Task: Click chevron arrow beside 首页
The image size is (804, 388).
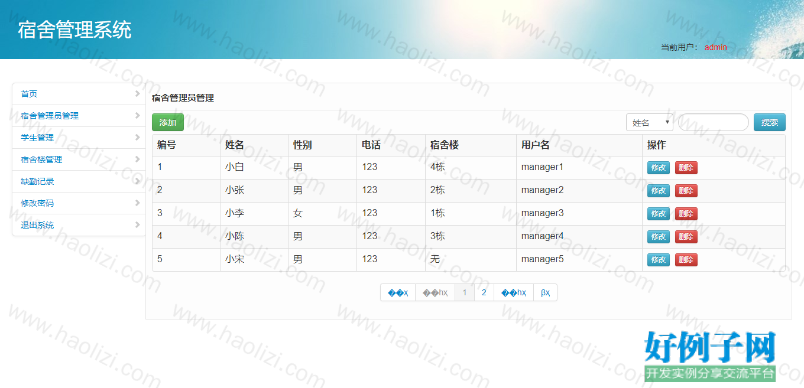Action: [x=137, y=93]
